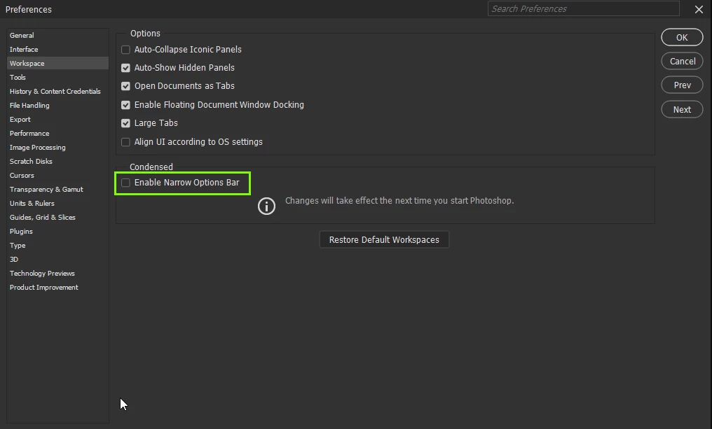712x429 pixels.
Task: Click the Prev button
Action: (x=682, y=85)
